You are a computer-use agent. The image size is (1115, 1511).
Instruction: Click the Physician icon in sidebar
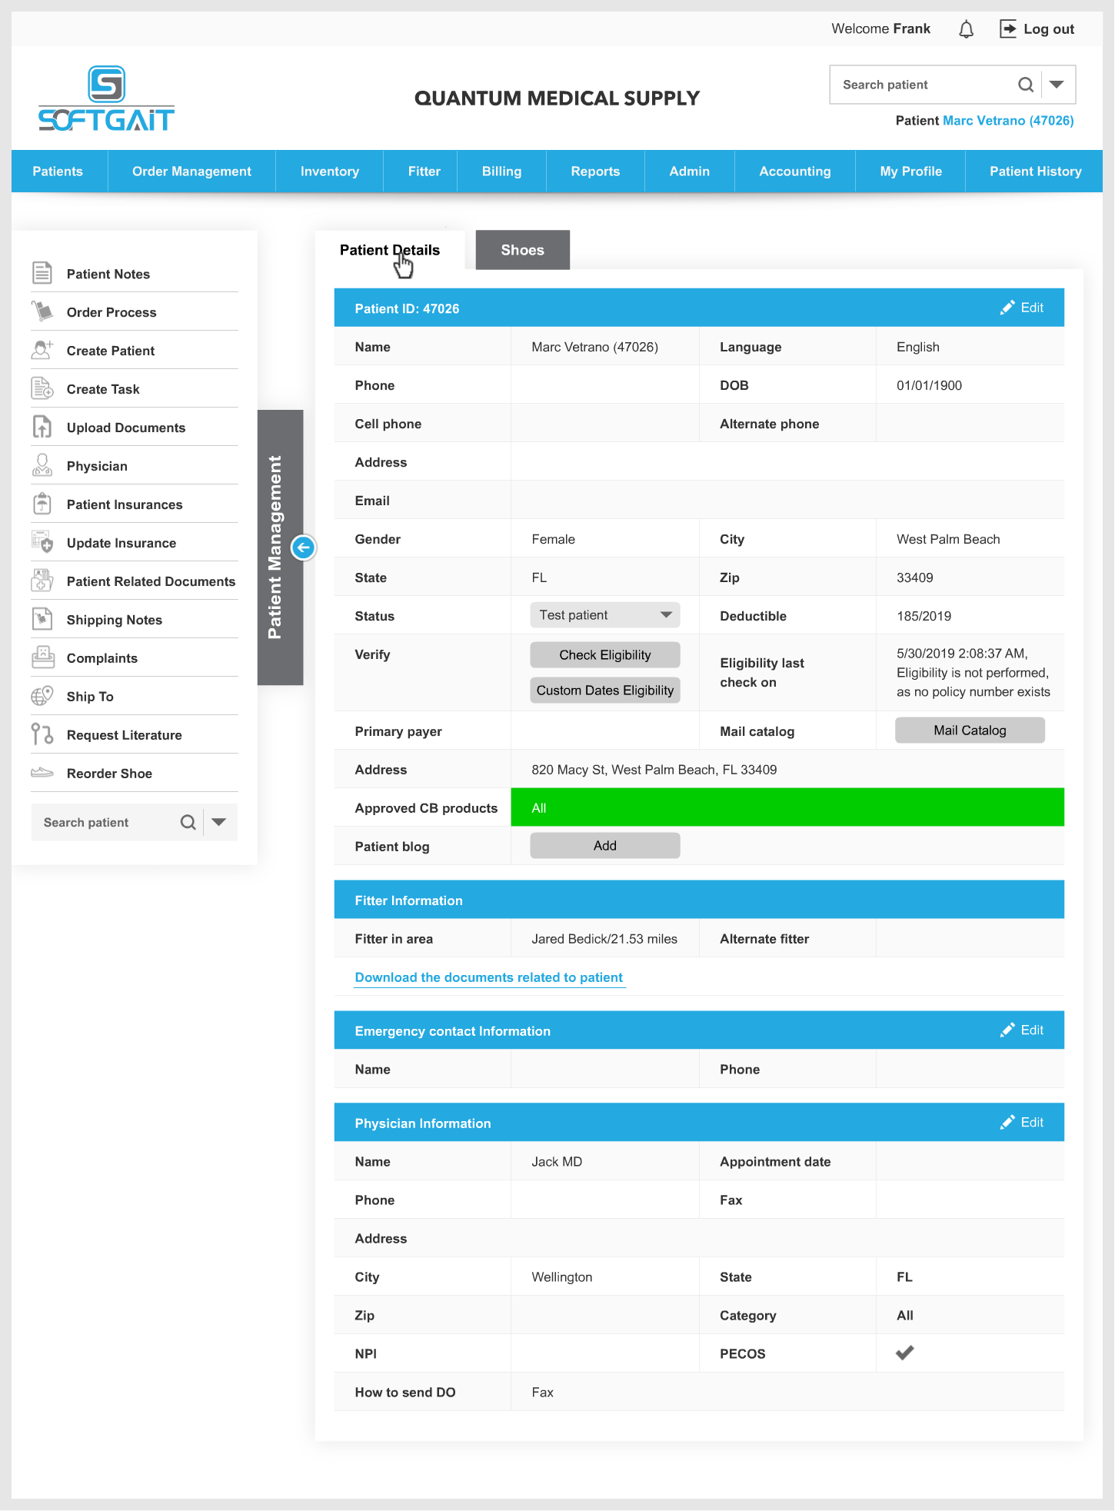[42, 465]
